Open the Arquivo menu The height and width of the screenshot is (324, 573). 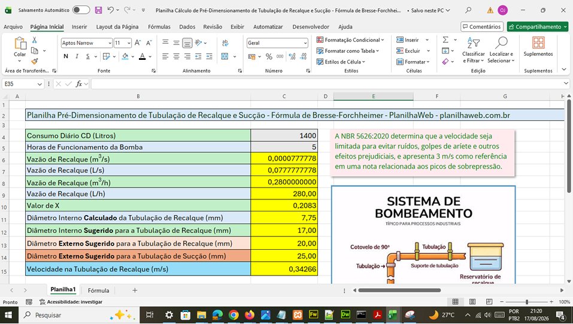pyautogui.click(x=13, y=27)
